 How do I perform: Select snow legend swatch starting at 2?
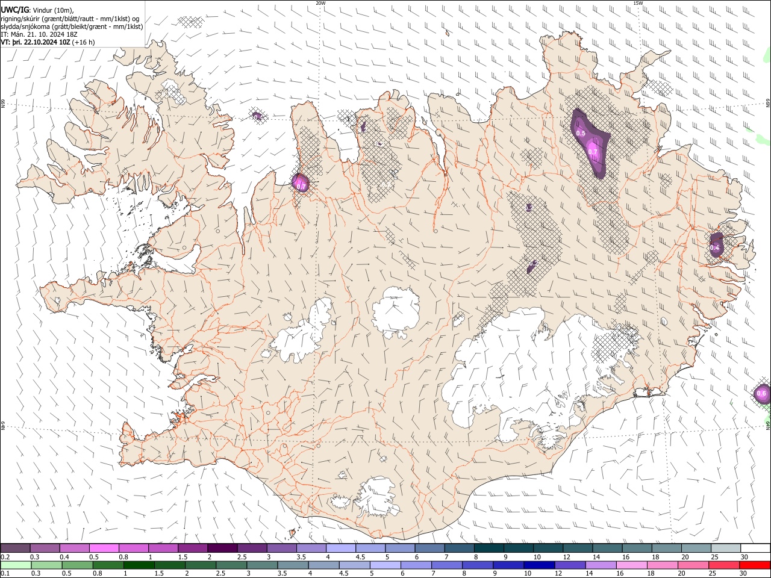222,548
